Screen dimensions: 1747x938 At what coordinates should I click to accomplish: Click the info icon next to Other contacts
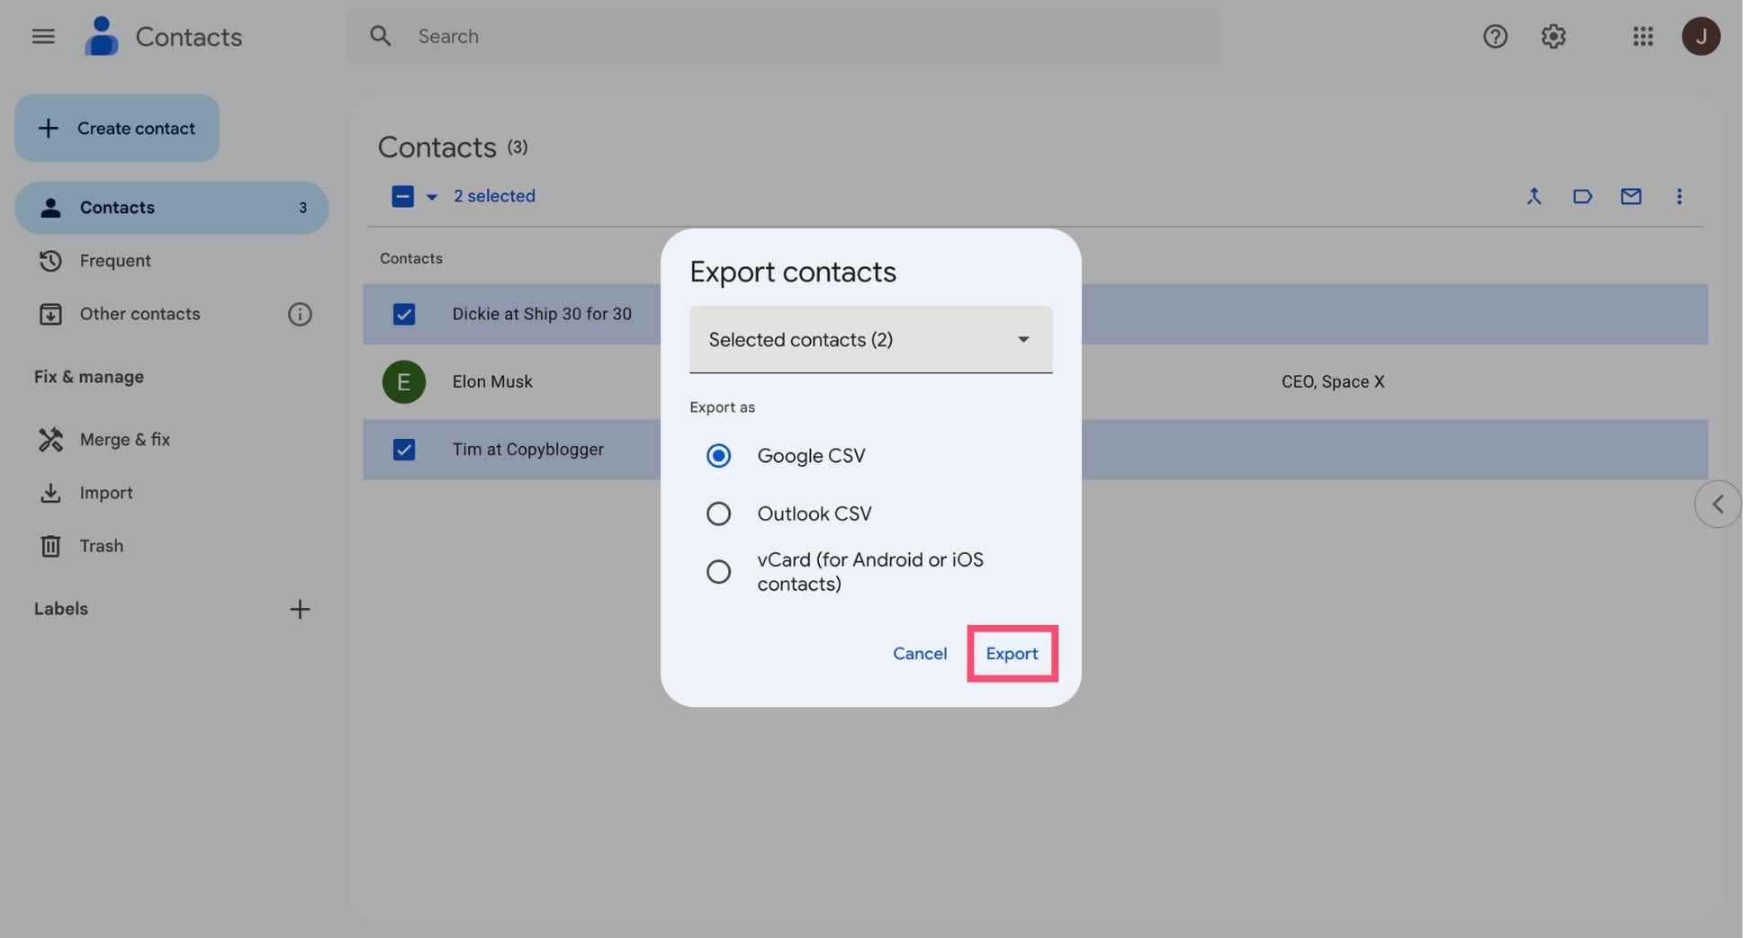[x=300, y=314]
